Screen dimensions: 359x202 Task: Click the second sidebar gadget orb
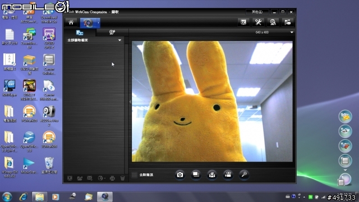(x=346, y=131)
